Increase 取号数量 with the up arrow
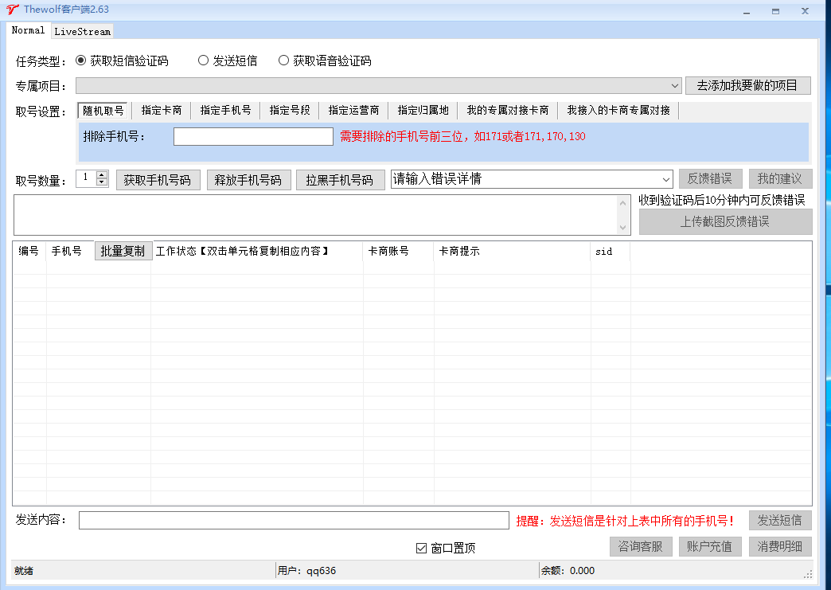Viewport: 831px width, 590px height. pos(102,175)
